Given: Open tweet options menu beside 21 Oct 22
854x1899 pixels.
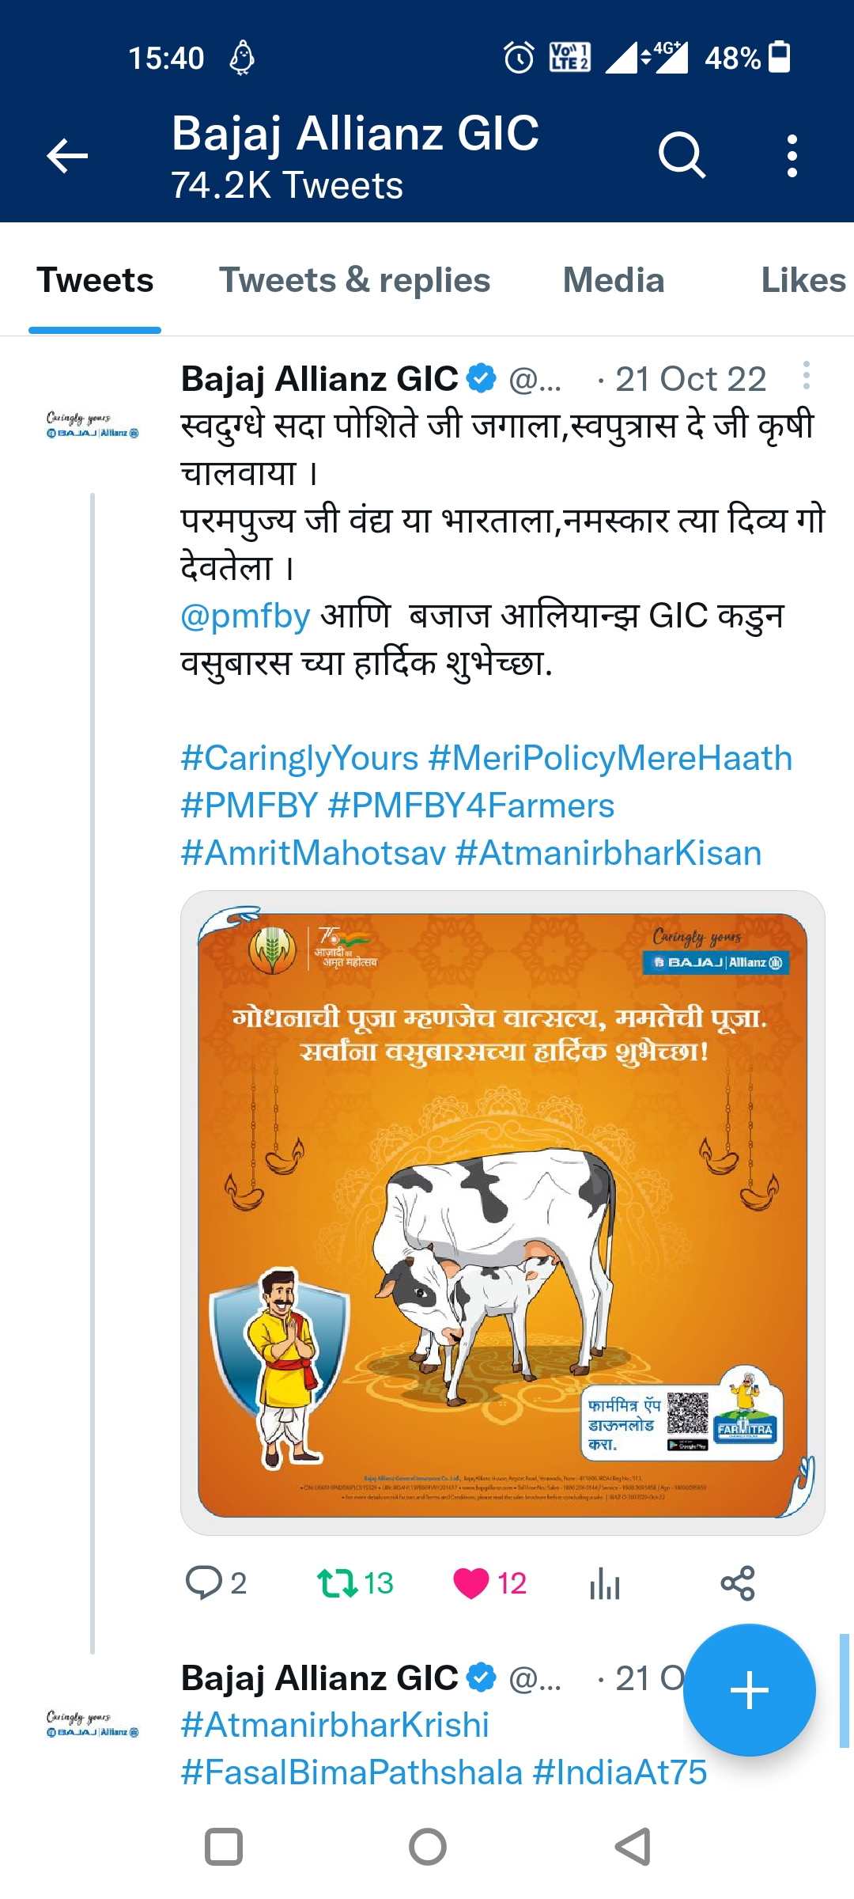Looking at the screenshot, I should click(x=806, y=376).
